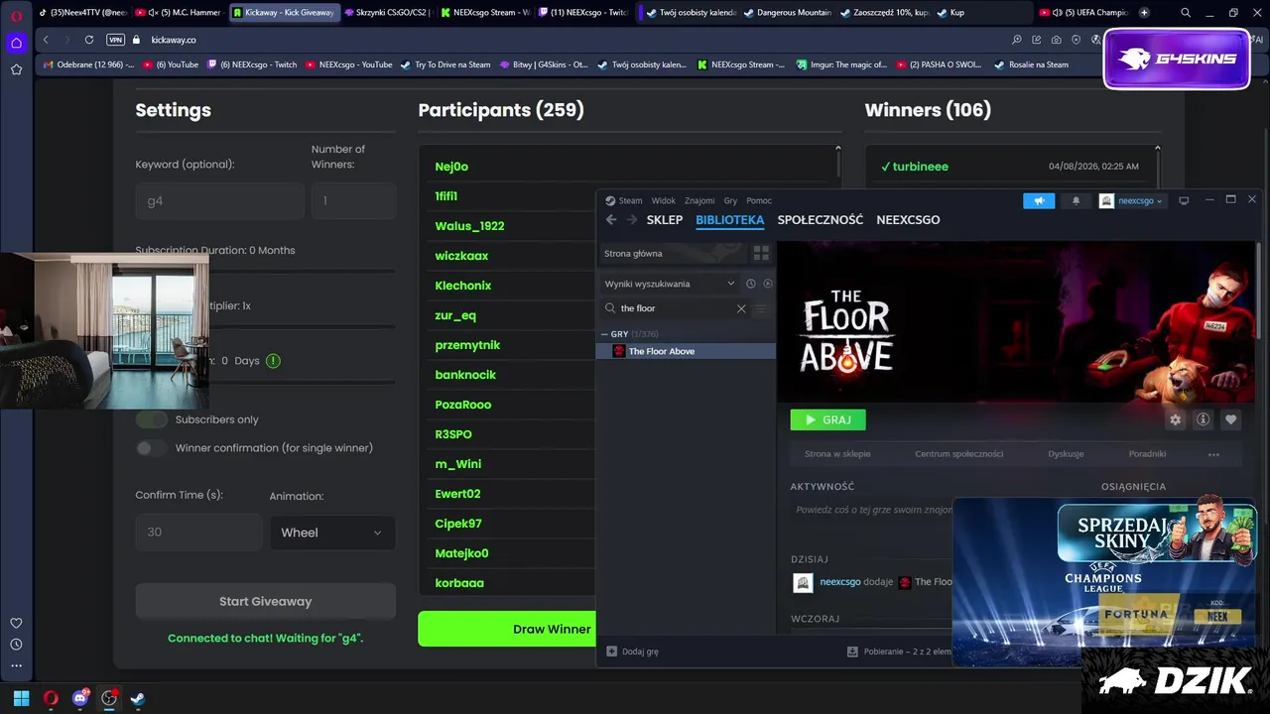1270x714 pixels.
Task: Open Steam notifications bell
Action: click(x=1076, y=200)
